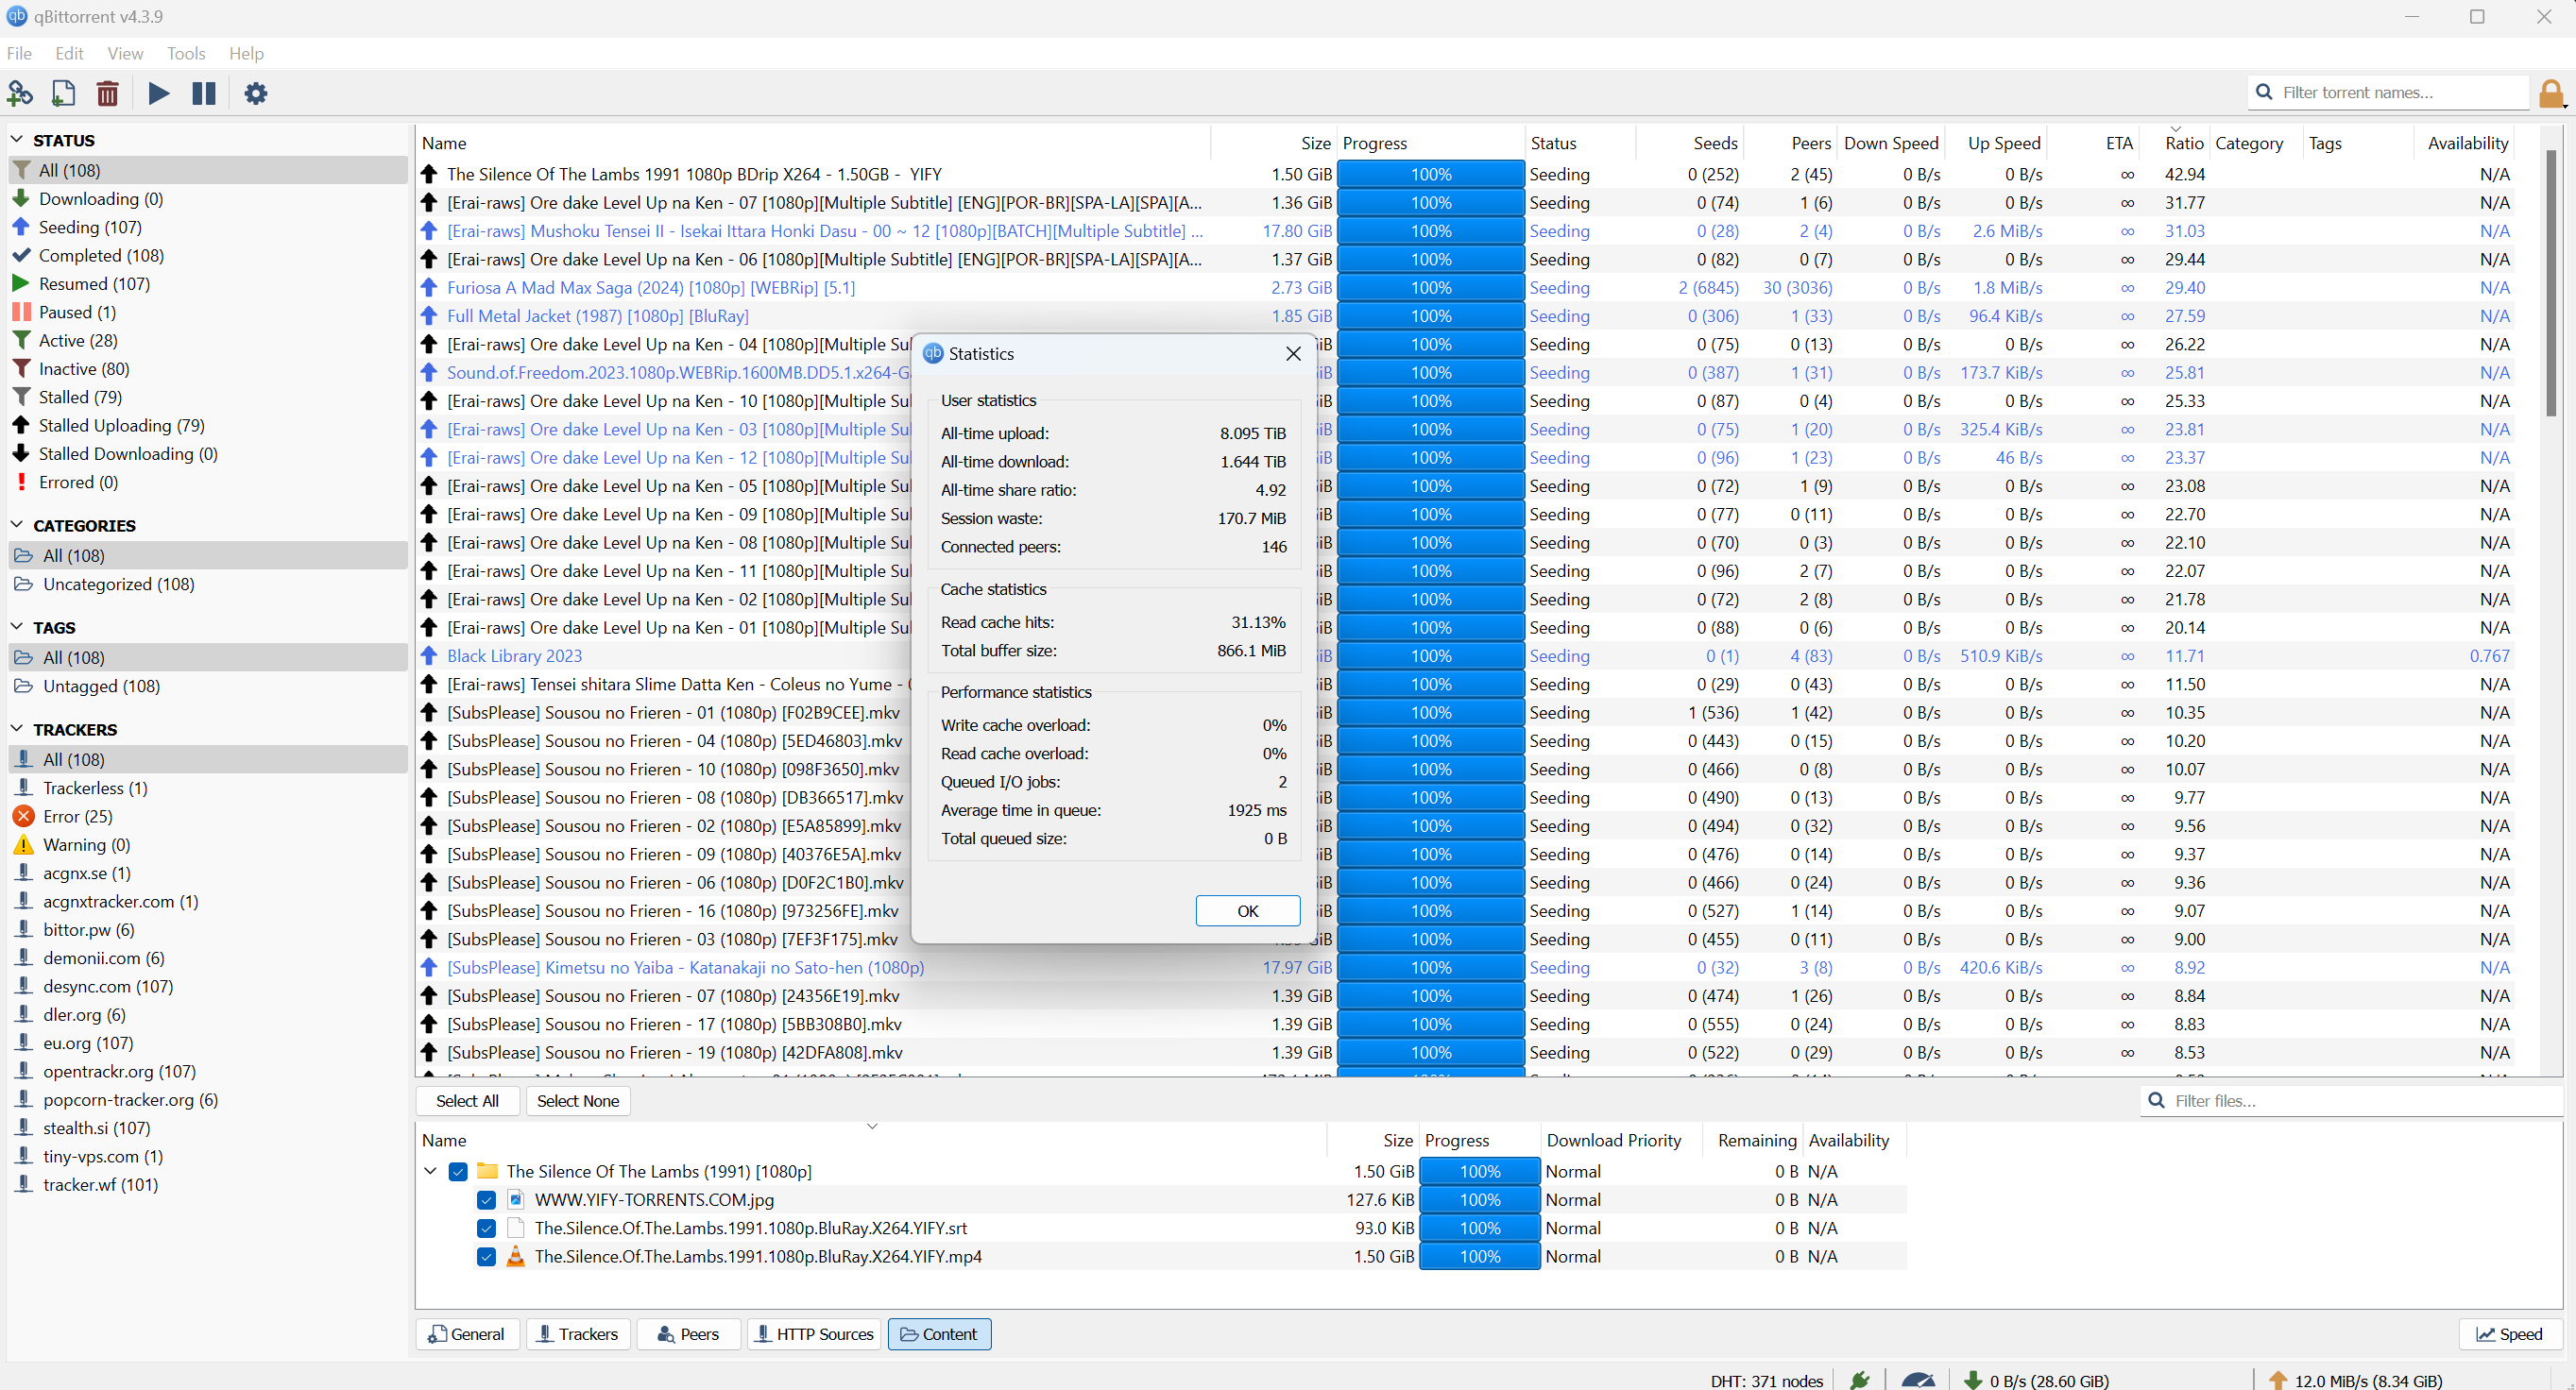Click the Select None button
Viewport: 2576px width, 1390px height.
pyautogui.click(x=578, y=1101)
